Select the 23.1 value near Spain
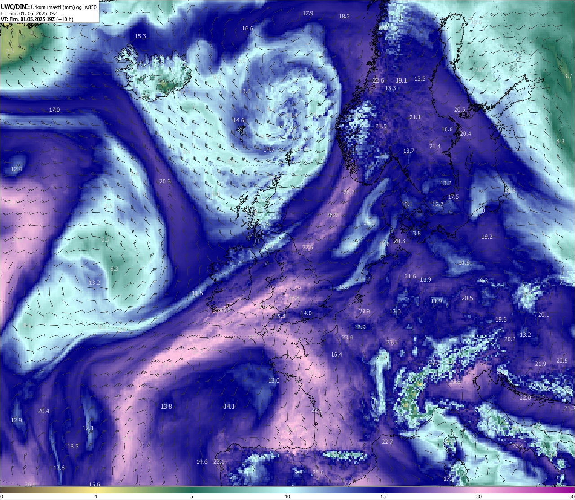Screen dimensions: 575x500 coord(219,461)
